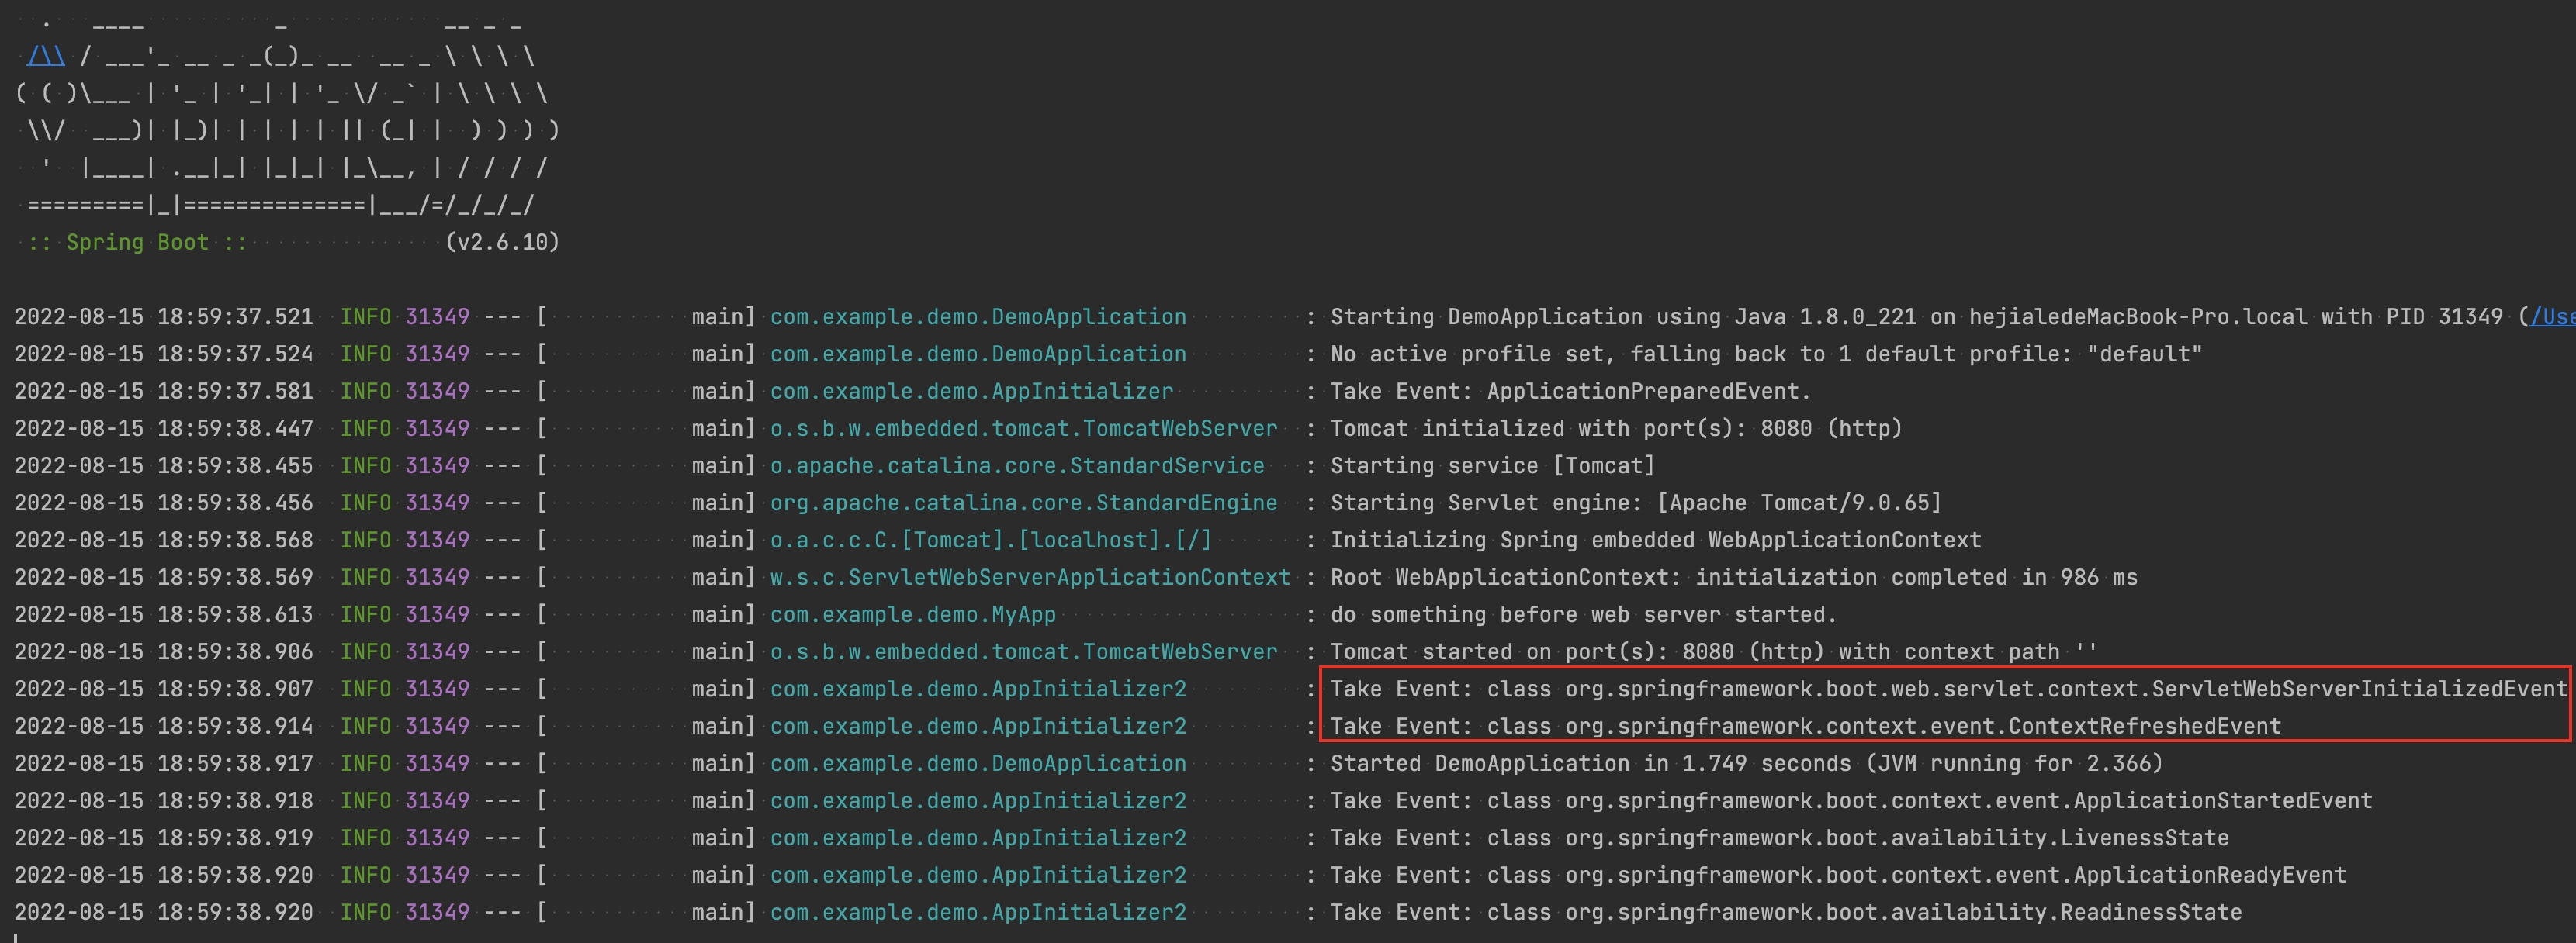
Task: Click the highlighted ContextRefreshedEvent log line
Action: (1805, 726)
